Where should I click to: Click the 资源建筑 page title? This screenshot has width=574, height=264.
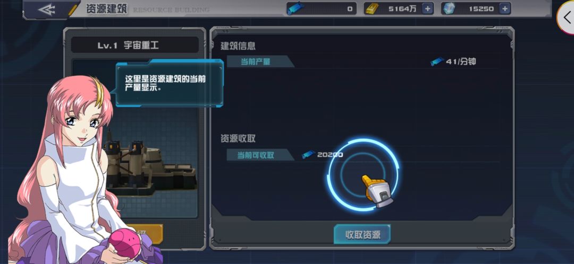coord(106,9)
